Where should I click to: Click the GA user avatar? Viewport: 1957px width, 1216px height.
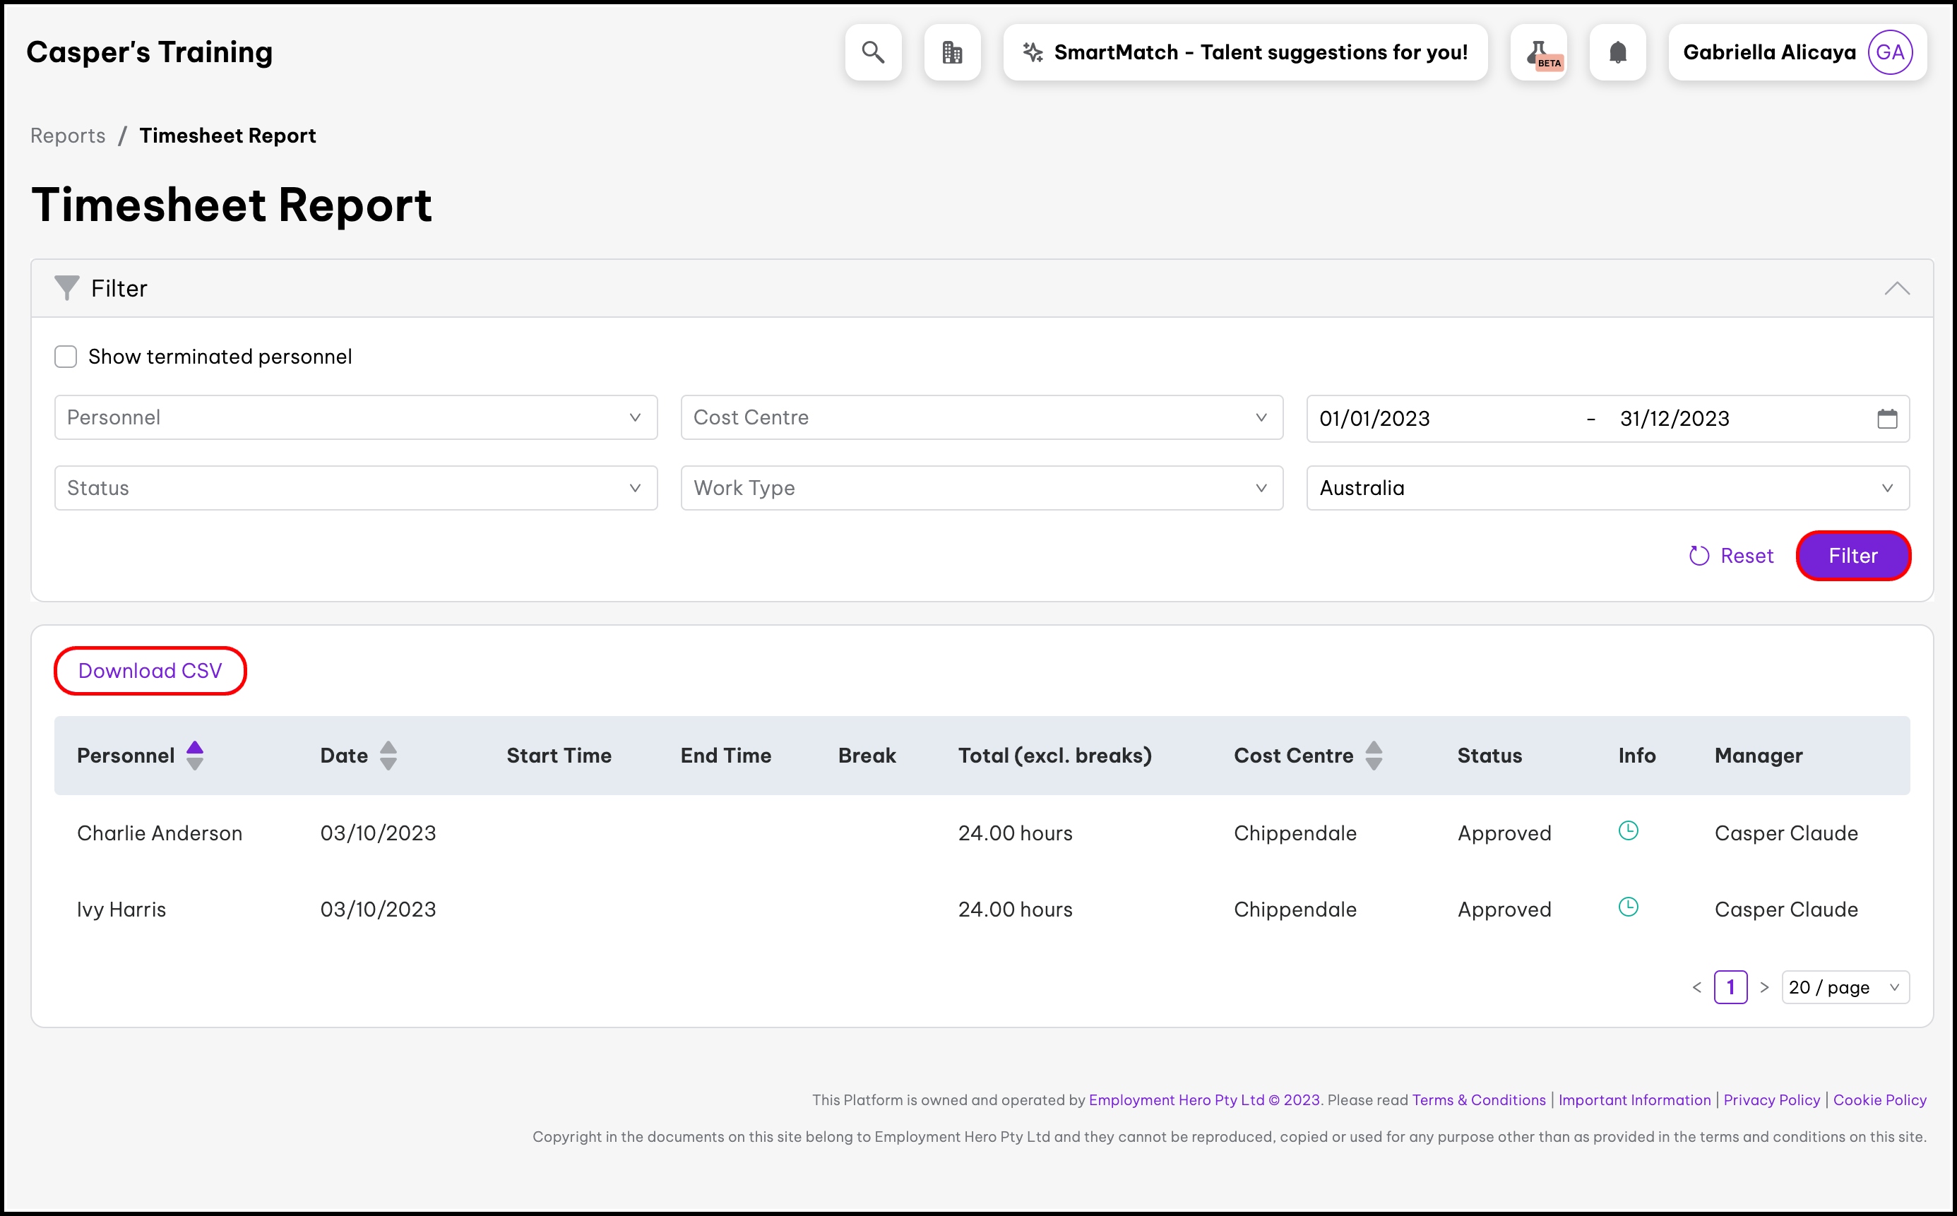(1889, 52)
